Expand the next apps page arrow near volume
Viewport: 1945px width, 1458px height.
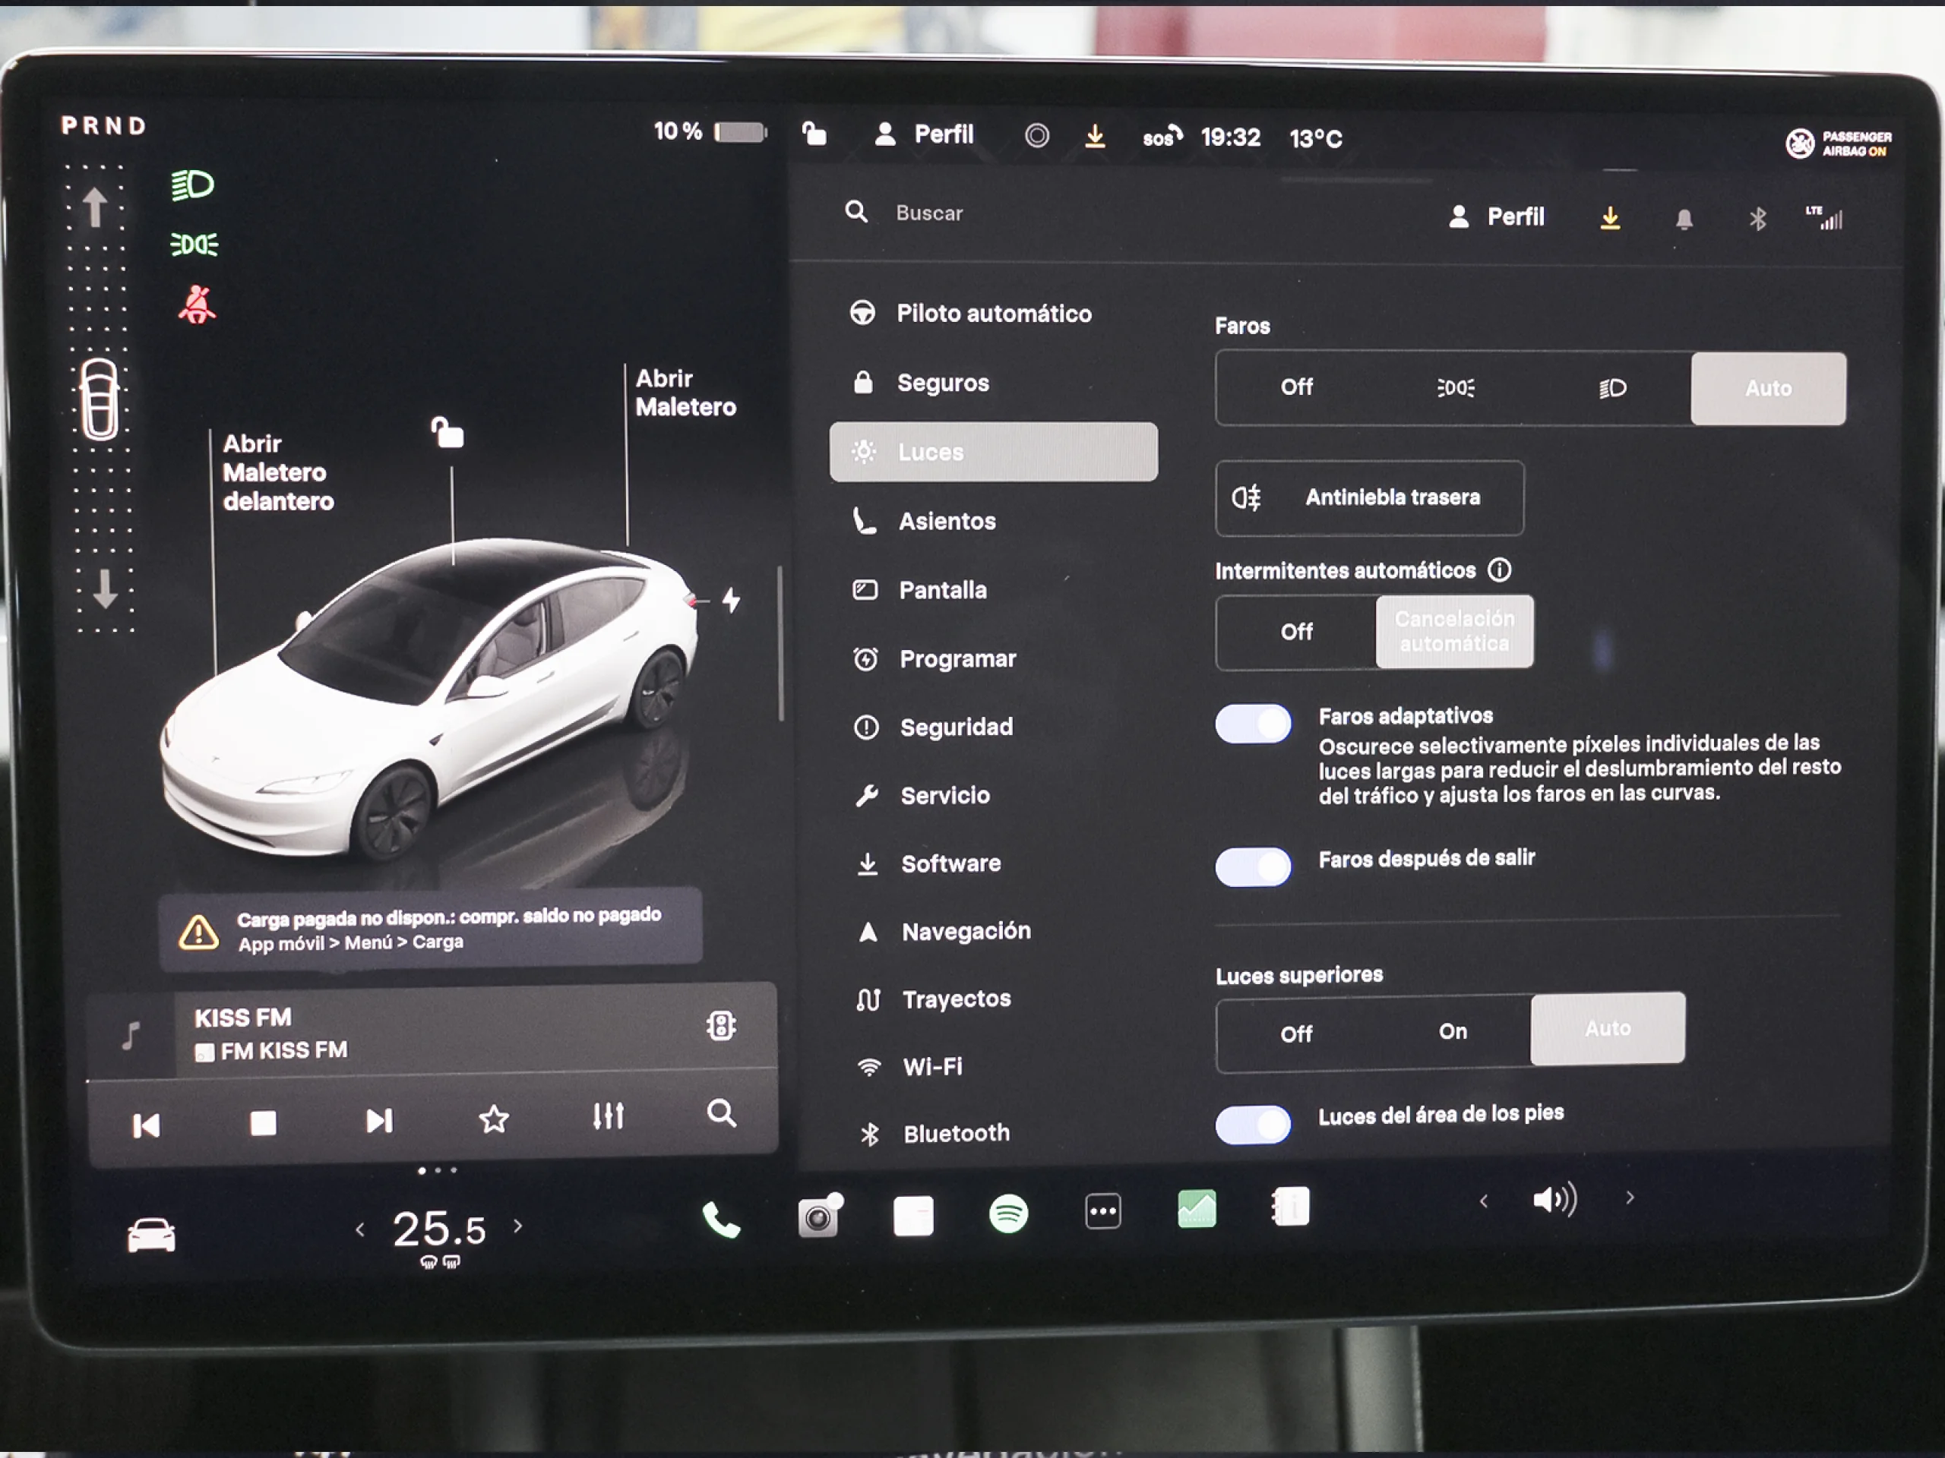[1630, 1199]
